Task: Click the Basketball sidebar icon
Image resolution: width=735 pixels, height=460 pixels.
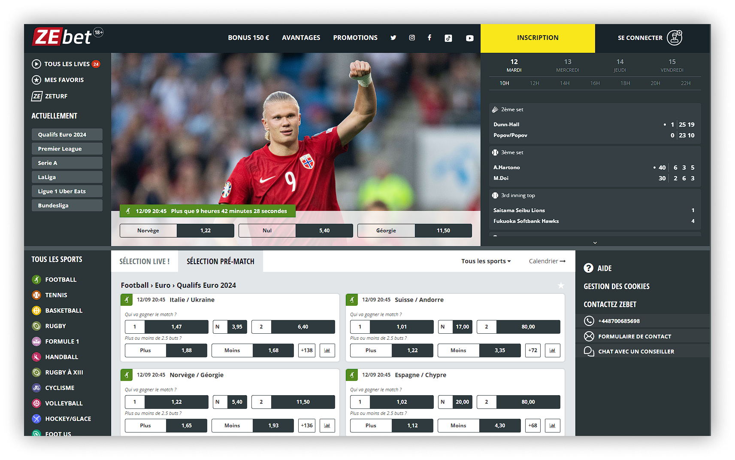Action: click(x=36, y=310)
